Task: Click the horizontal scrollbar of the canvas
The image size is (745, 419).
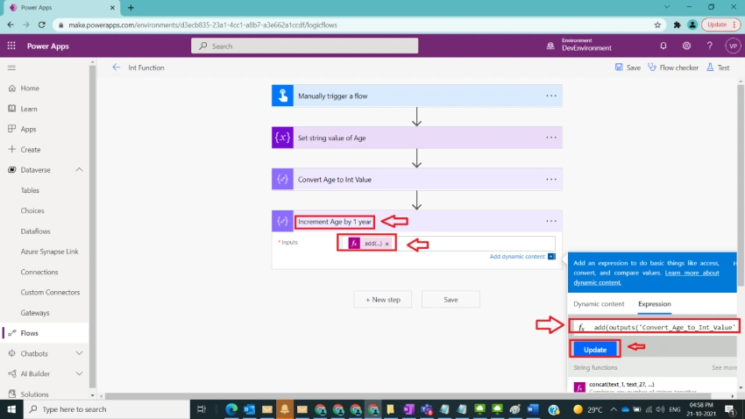Action: tap(408, 395)
